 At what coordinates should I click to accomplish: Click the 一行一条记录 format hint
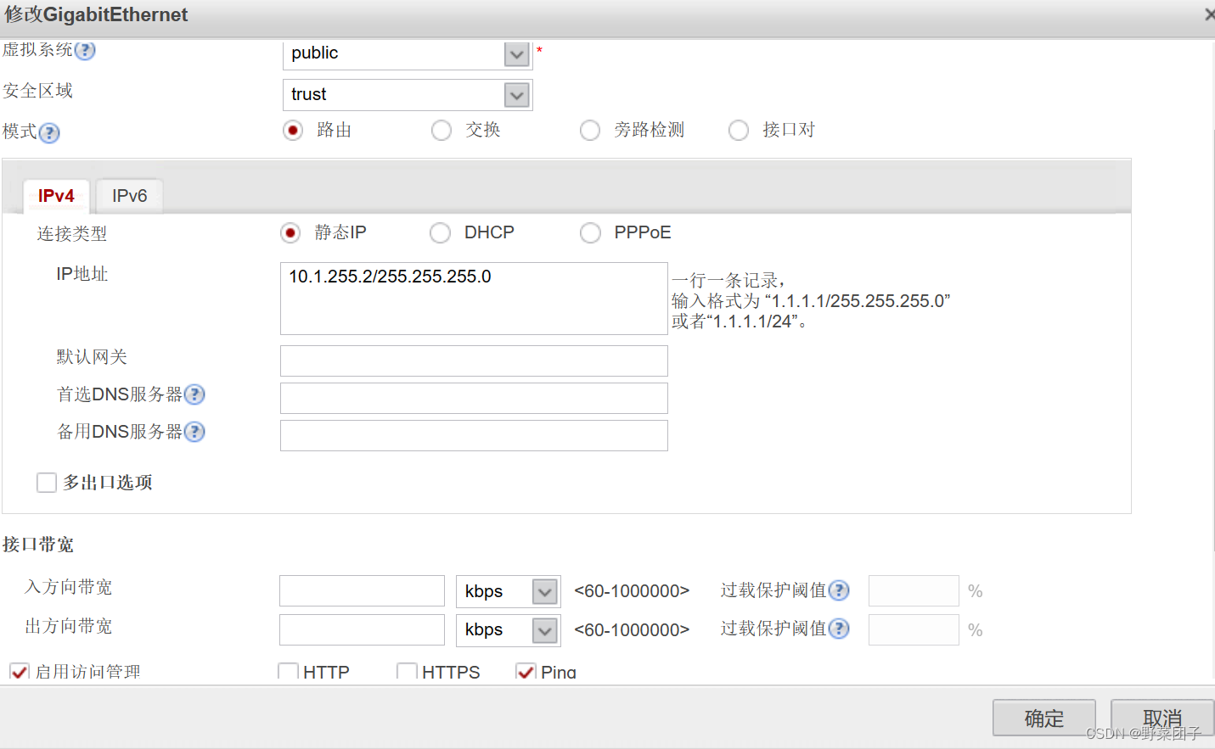pyautogui.click(x=811, y=301)
